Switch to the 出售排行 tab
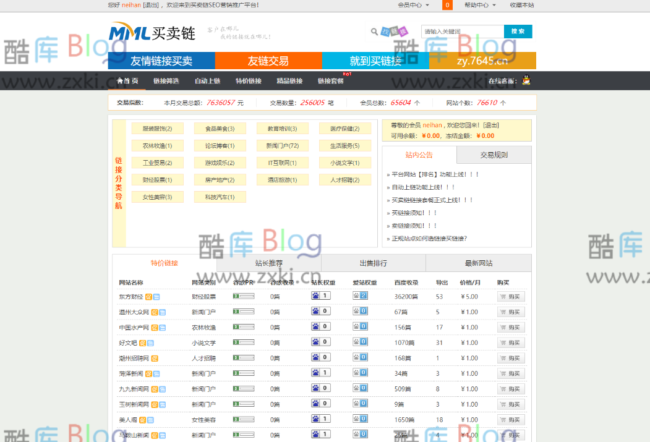This screenshot has width=650, height=442. (x=374, y=263)
